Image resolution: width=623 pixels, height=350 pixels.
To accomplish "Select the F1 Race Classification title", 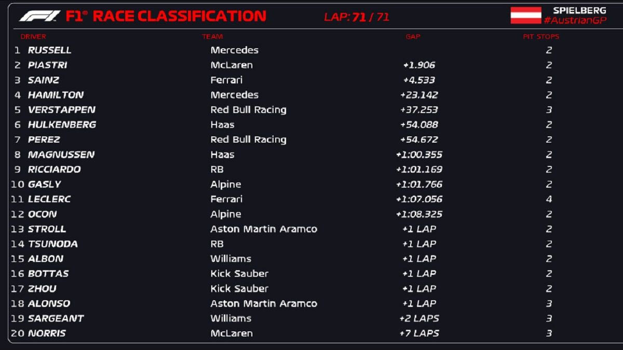I will pos(166,16).
